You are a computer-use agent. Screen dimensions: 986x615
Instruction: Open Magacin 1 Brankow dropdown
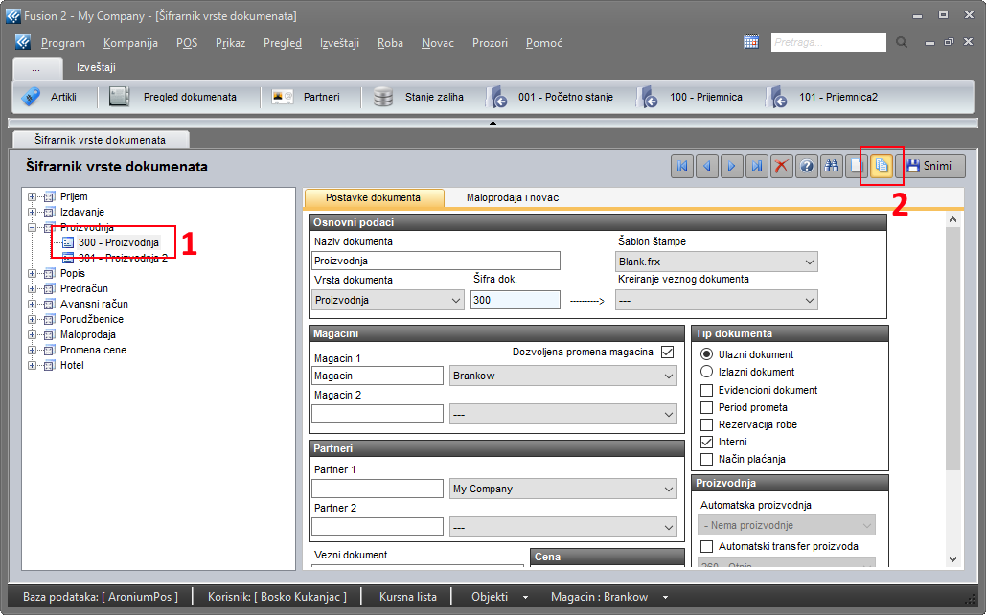pos(562,376)
